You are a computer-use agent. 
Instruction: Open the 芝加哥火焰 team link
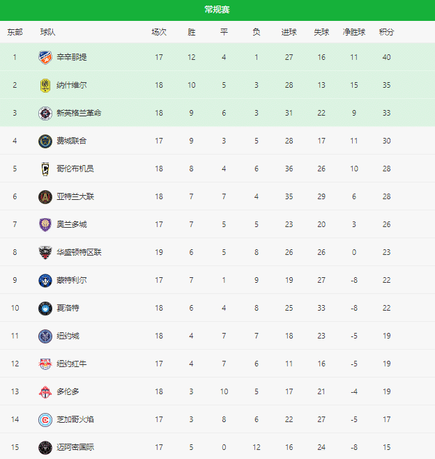[x=75, y=419]
